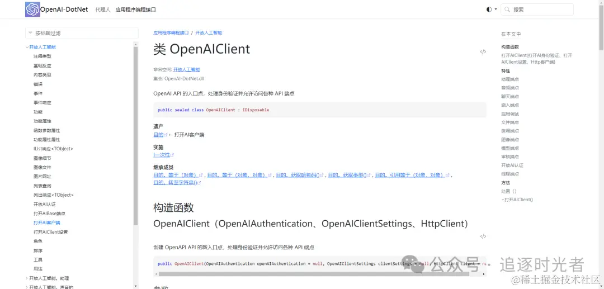This screenshot has height=289, width=604.
Task: Select highlighted 打开AI客户端 in the sidebar tree
Action: 46,222
